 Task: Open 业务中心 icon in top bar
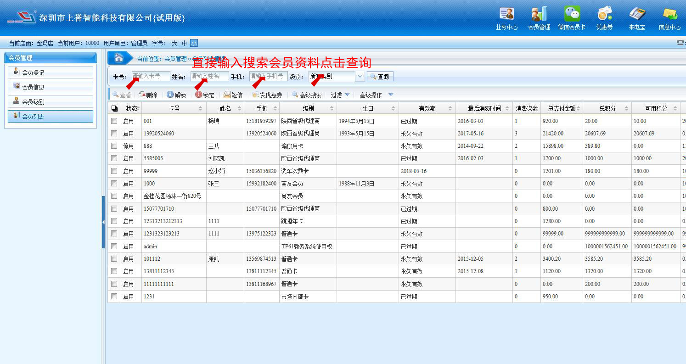(506, 14)
